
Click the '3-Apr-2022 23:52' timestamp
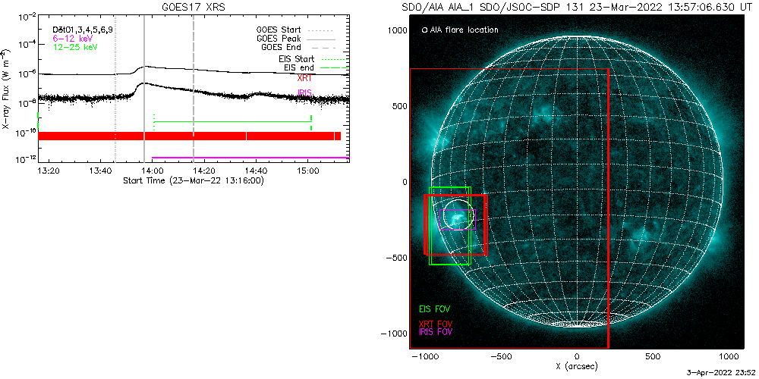[721, 373]
